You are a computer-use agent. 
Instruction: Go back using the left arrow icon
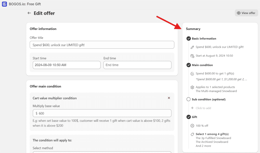click(x=29, y=13)
